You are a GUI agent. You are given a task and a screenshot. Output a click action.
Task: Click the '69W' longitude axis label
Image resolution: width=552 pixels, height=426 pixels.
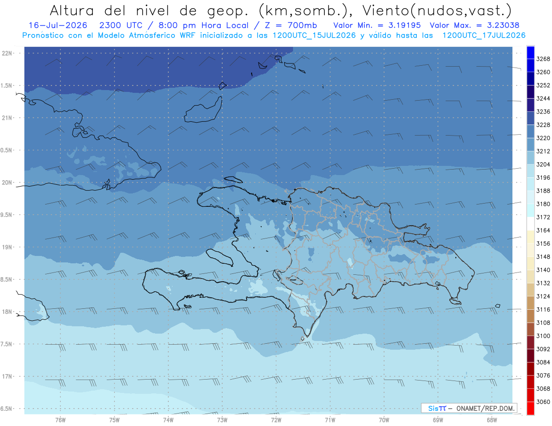pos(437,420)
